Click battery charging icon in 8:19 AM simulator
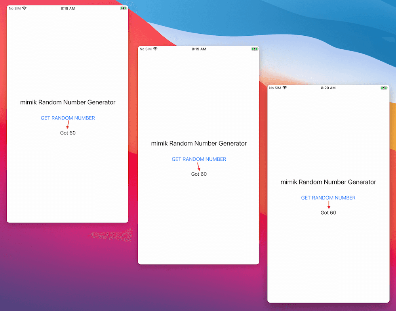The width and height of the screenshot is (396, 311). [254, 49]
